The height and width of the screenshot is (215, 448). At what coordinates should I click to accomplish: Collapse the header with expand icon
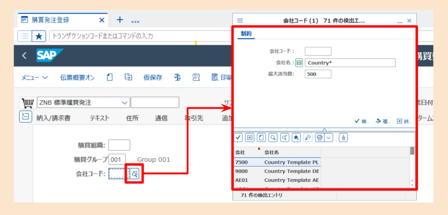(25, 117)
